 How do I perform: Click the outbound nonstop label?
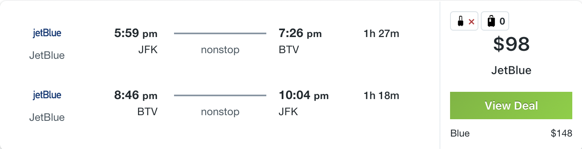click(x=220, y=50)
